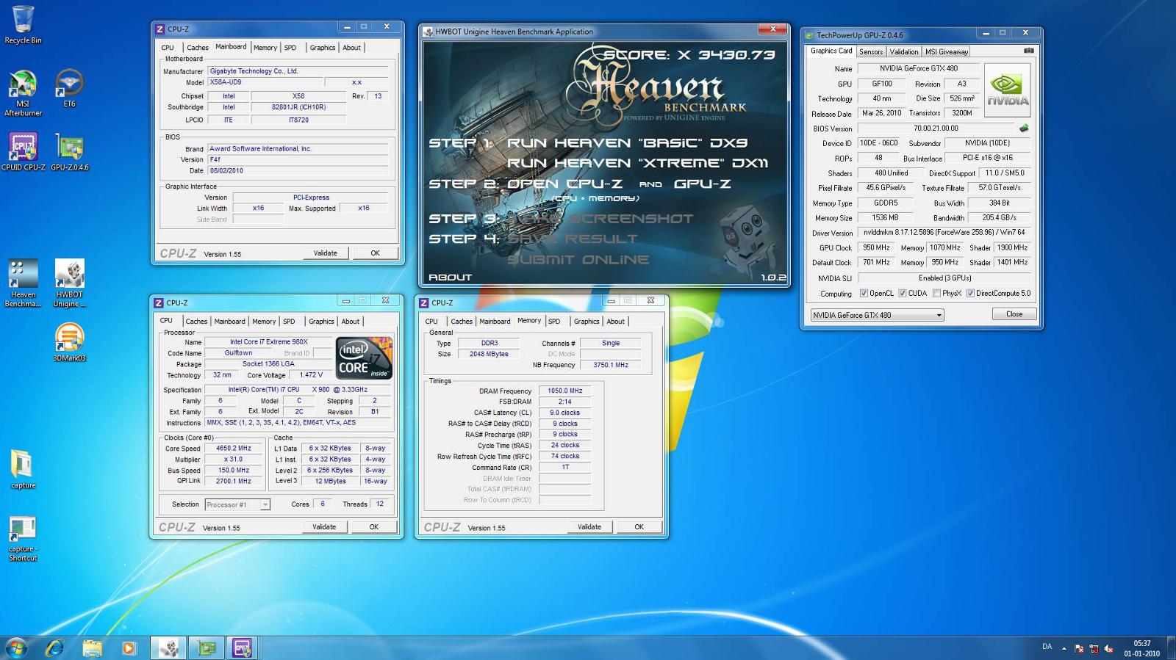Click Submit Online in Heaven window
Screen dimensions: 1176x660
(x=578, y=260)
